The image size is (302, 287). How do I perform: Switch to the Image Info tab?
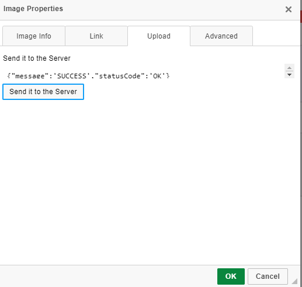point(34,36)
